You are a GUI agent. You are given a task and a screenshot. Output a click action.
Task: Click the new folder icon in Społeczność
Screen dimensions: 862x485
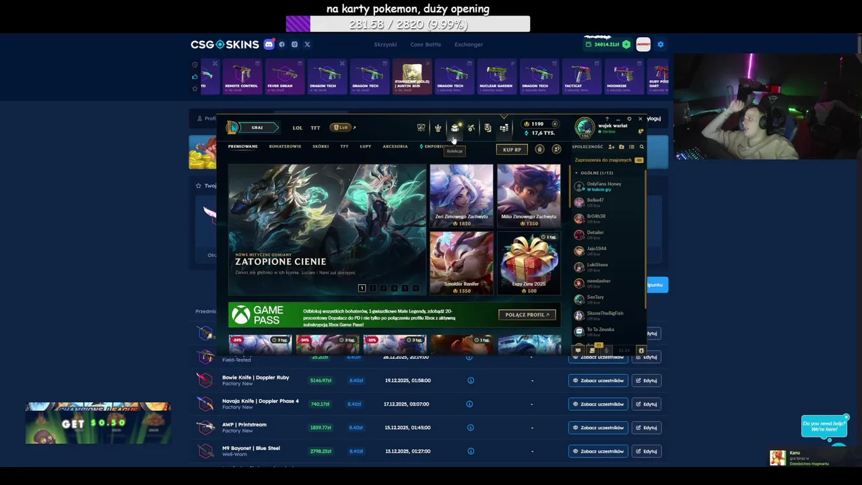[x=622, y=147]
